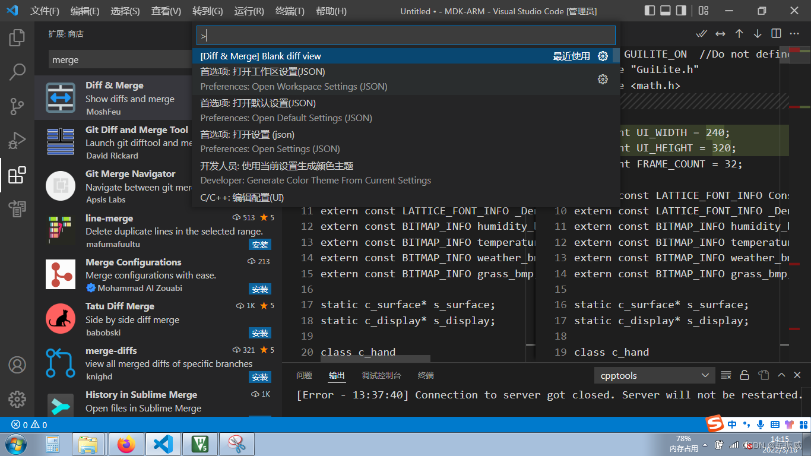Open the Manage gear in activity bar
This screenshot has height=456, width=811.
point(17,399)
